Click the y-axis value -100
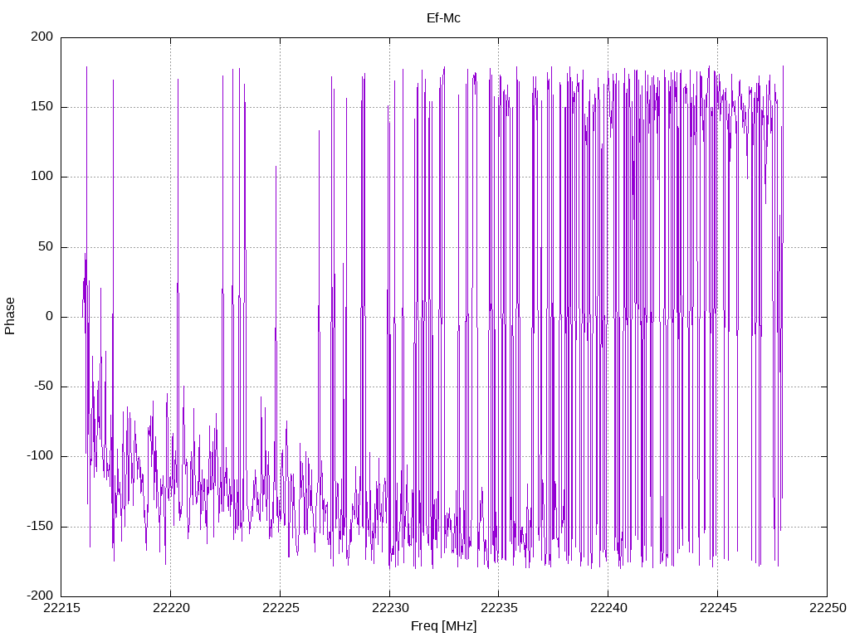 click(x=40, y=456)
